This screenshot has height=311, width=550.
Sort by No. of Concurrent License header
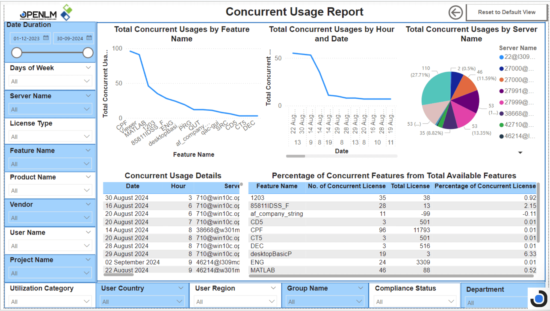pos(347,186)
